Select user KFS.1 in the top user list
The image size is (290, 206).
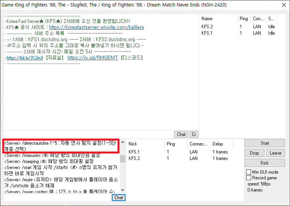tap(207, 33)
